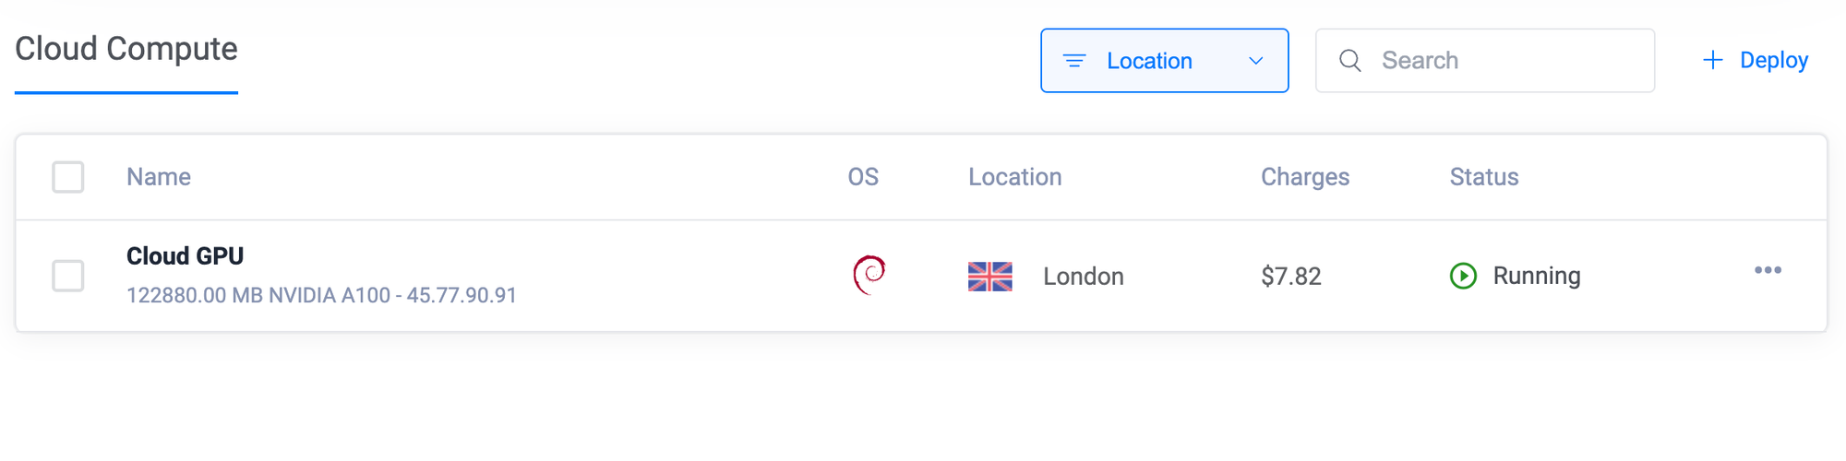The image size is (1846, 461).
Task: Sort by the Name column header
Action: pos(159,177)
